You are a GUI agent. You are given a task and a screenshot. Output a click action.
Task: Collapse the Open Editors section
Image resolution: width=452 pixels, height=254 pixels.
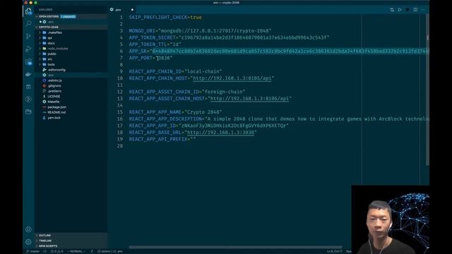tap(48, 16)
